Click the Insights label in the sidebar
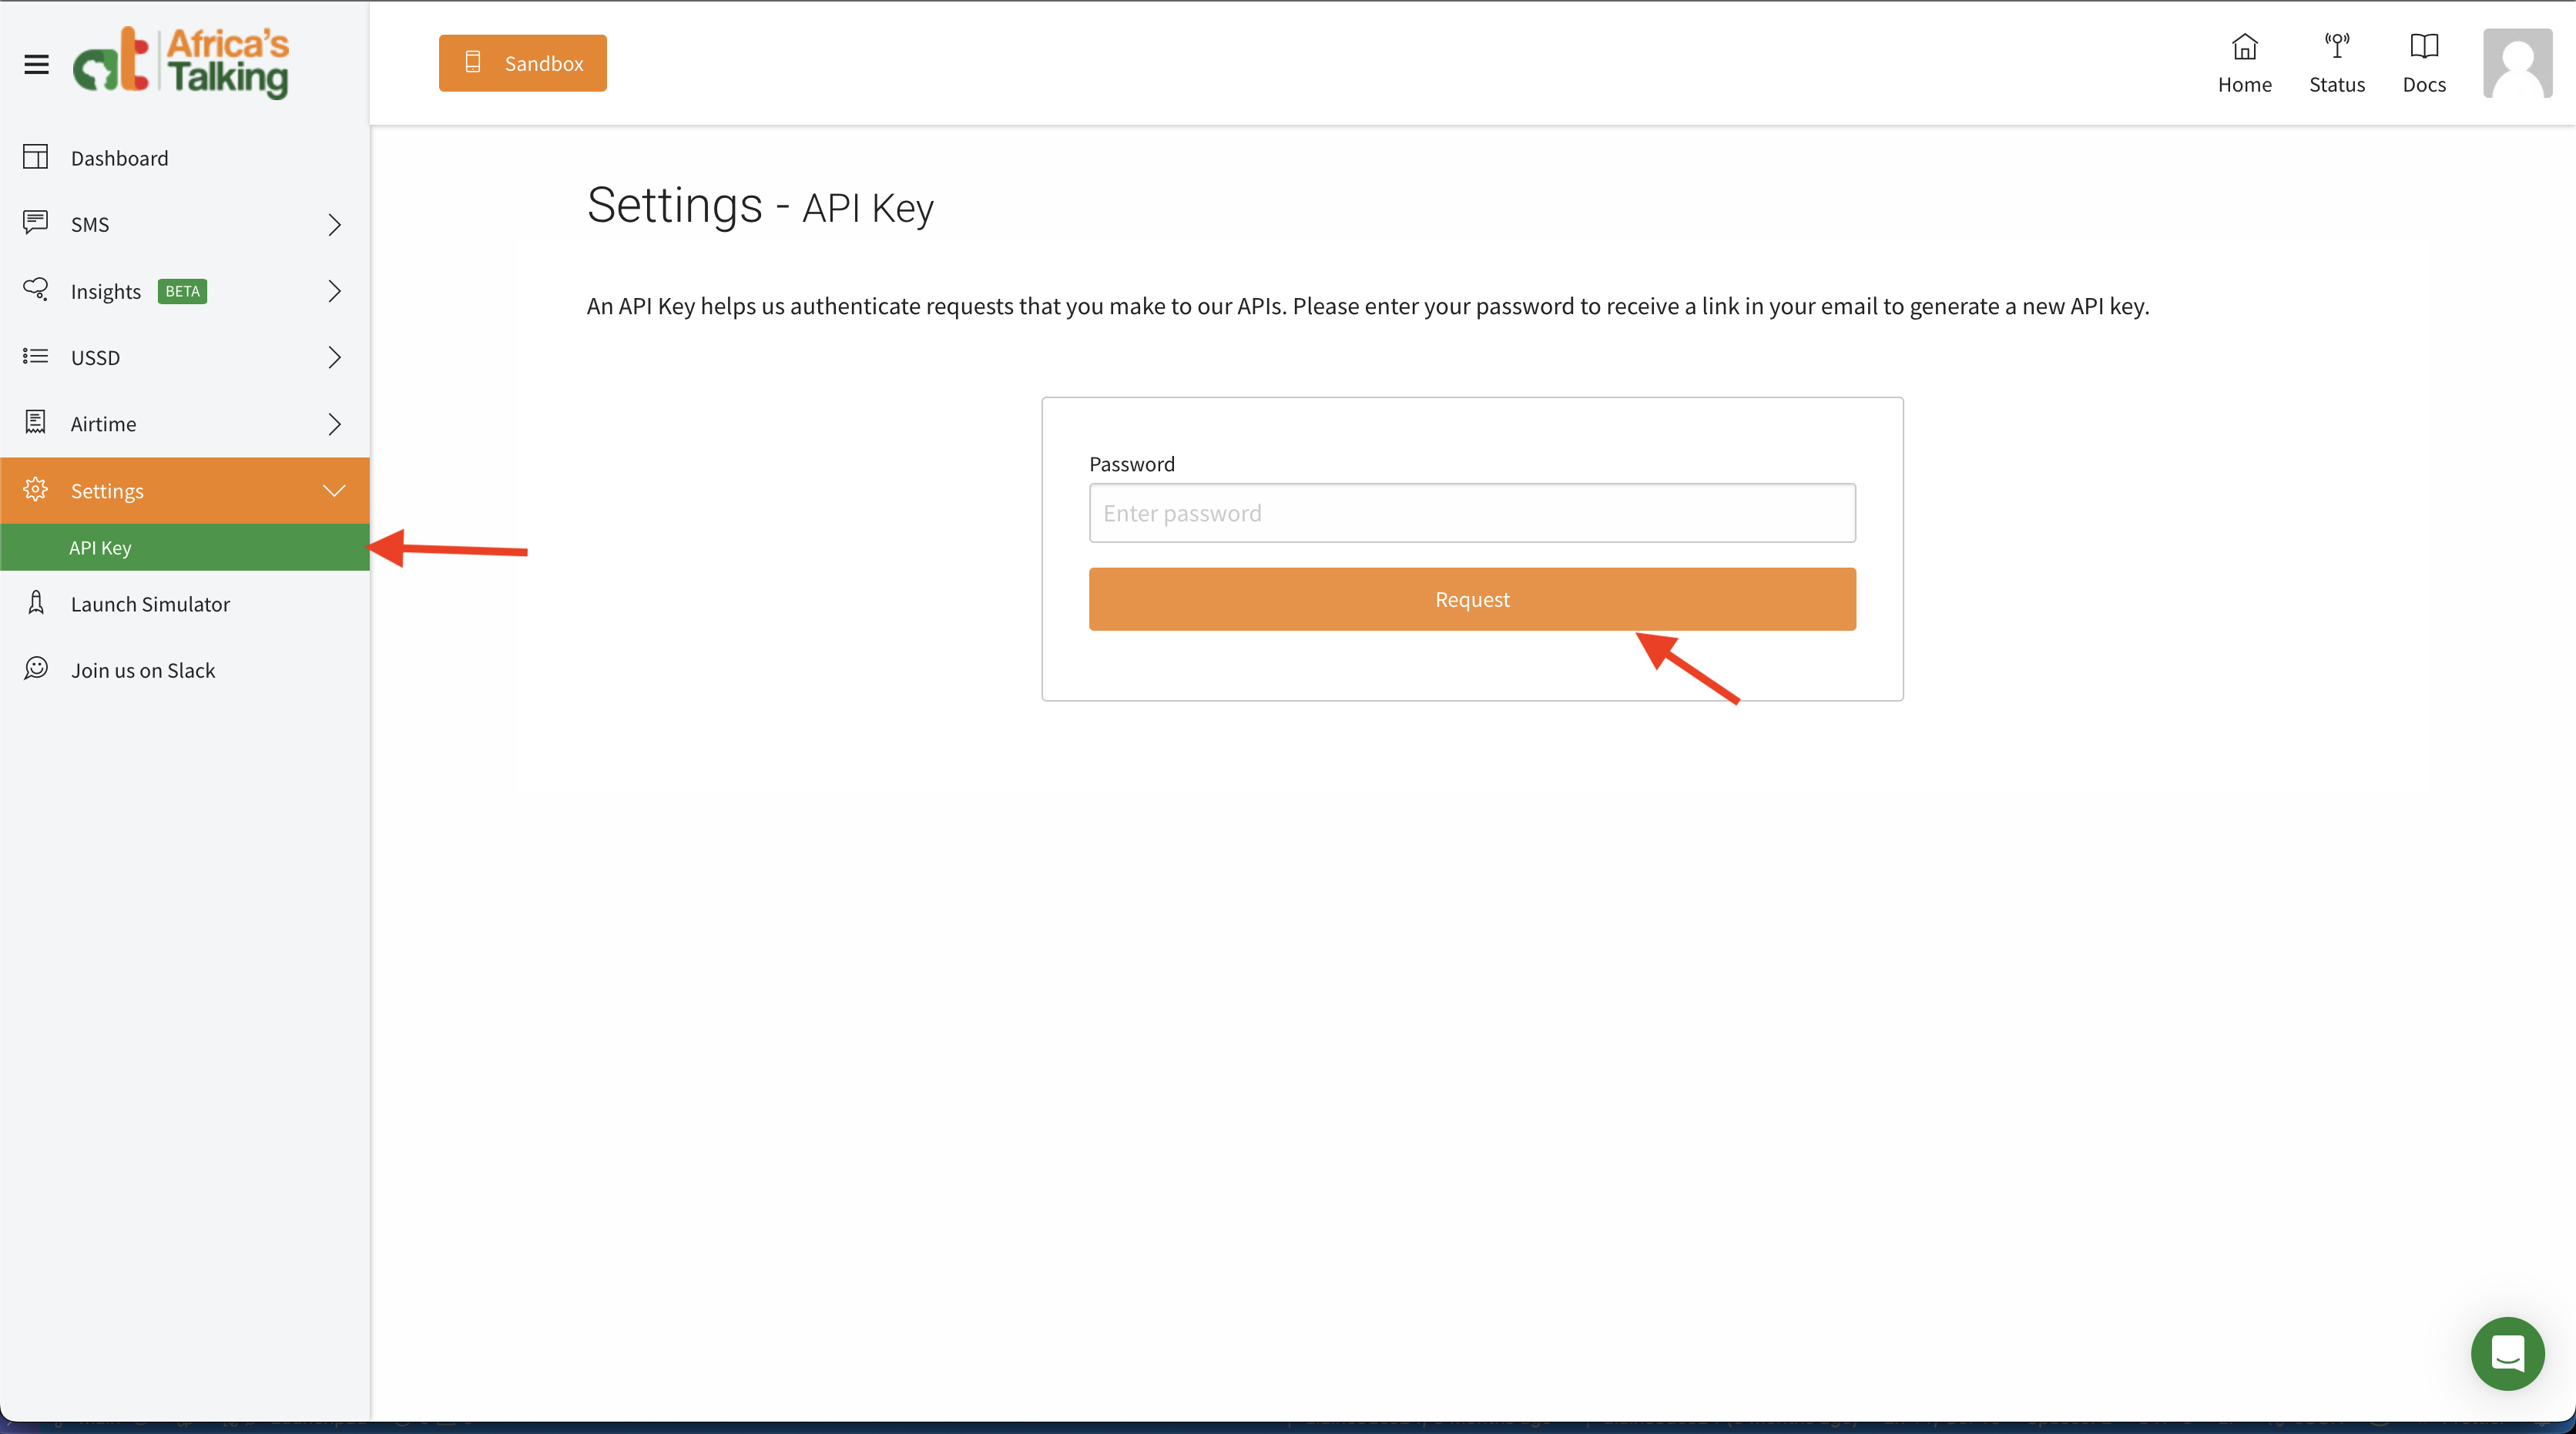2576x1434 pixels. (106, 291)
